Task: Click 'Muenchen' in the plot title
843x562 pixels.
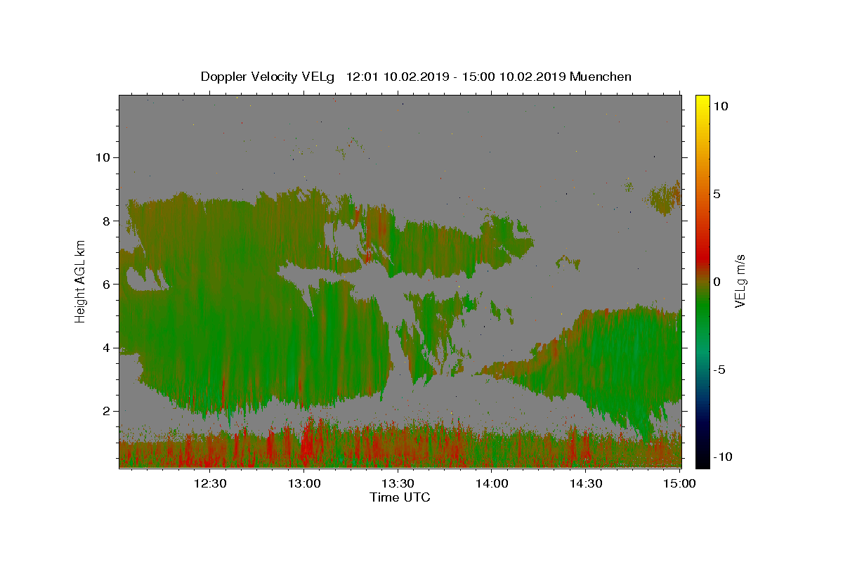Action: point(601,77)
